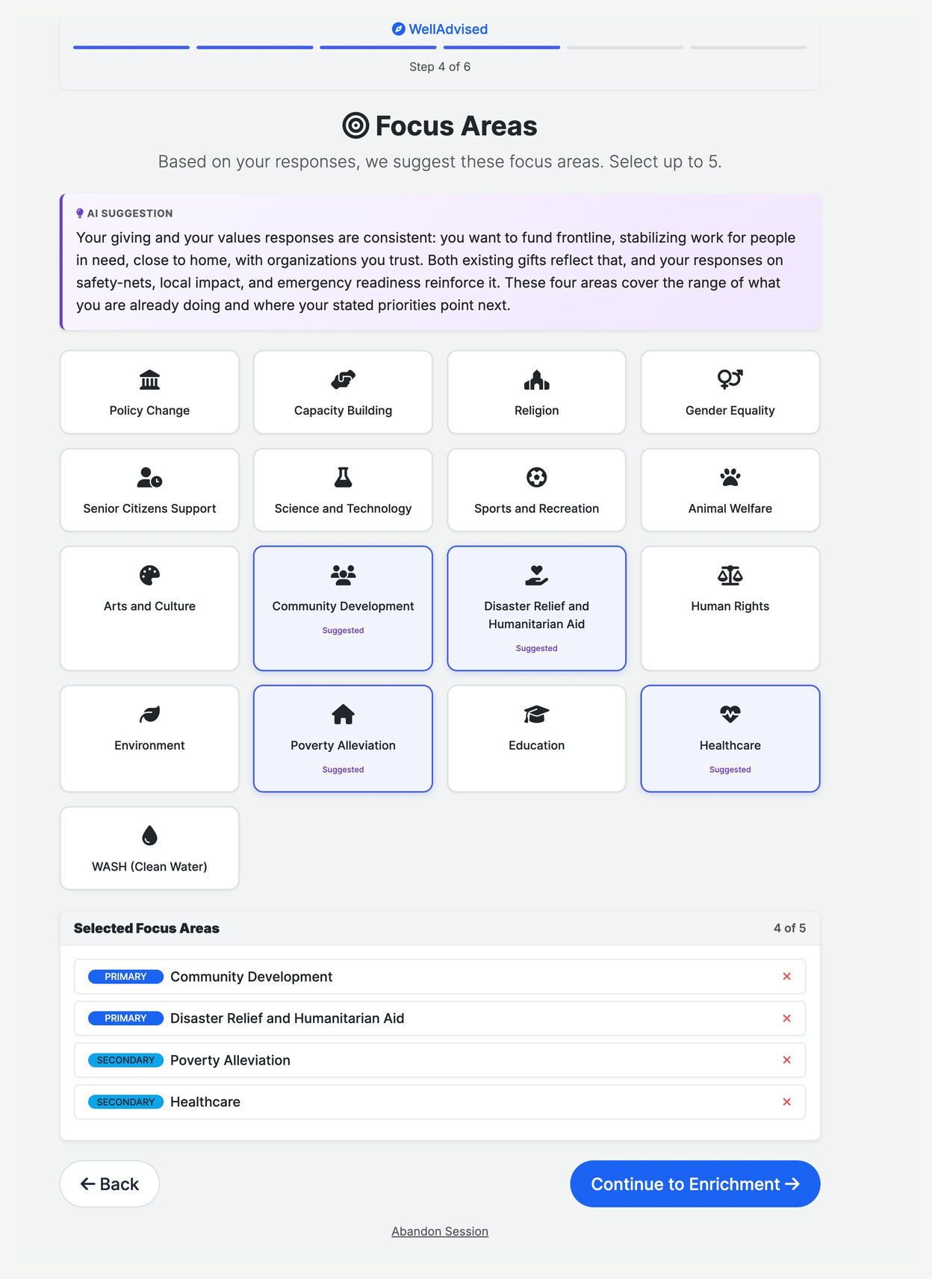Viewport: 932px width, 1279px height.
Task: Click the fifth progress step bar
Action: click(x=625, y=48)
